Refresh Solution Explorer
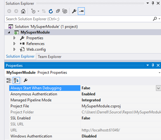The image size is (161, 140). (x=51, y=11)
